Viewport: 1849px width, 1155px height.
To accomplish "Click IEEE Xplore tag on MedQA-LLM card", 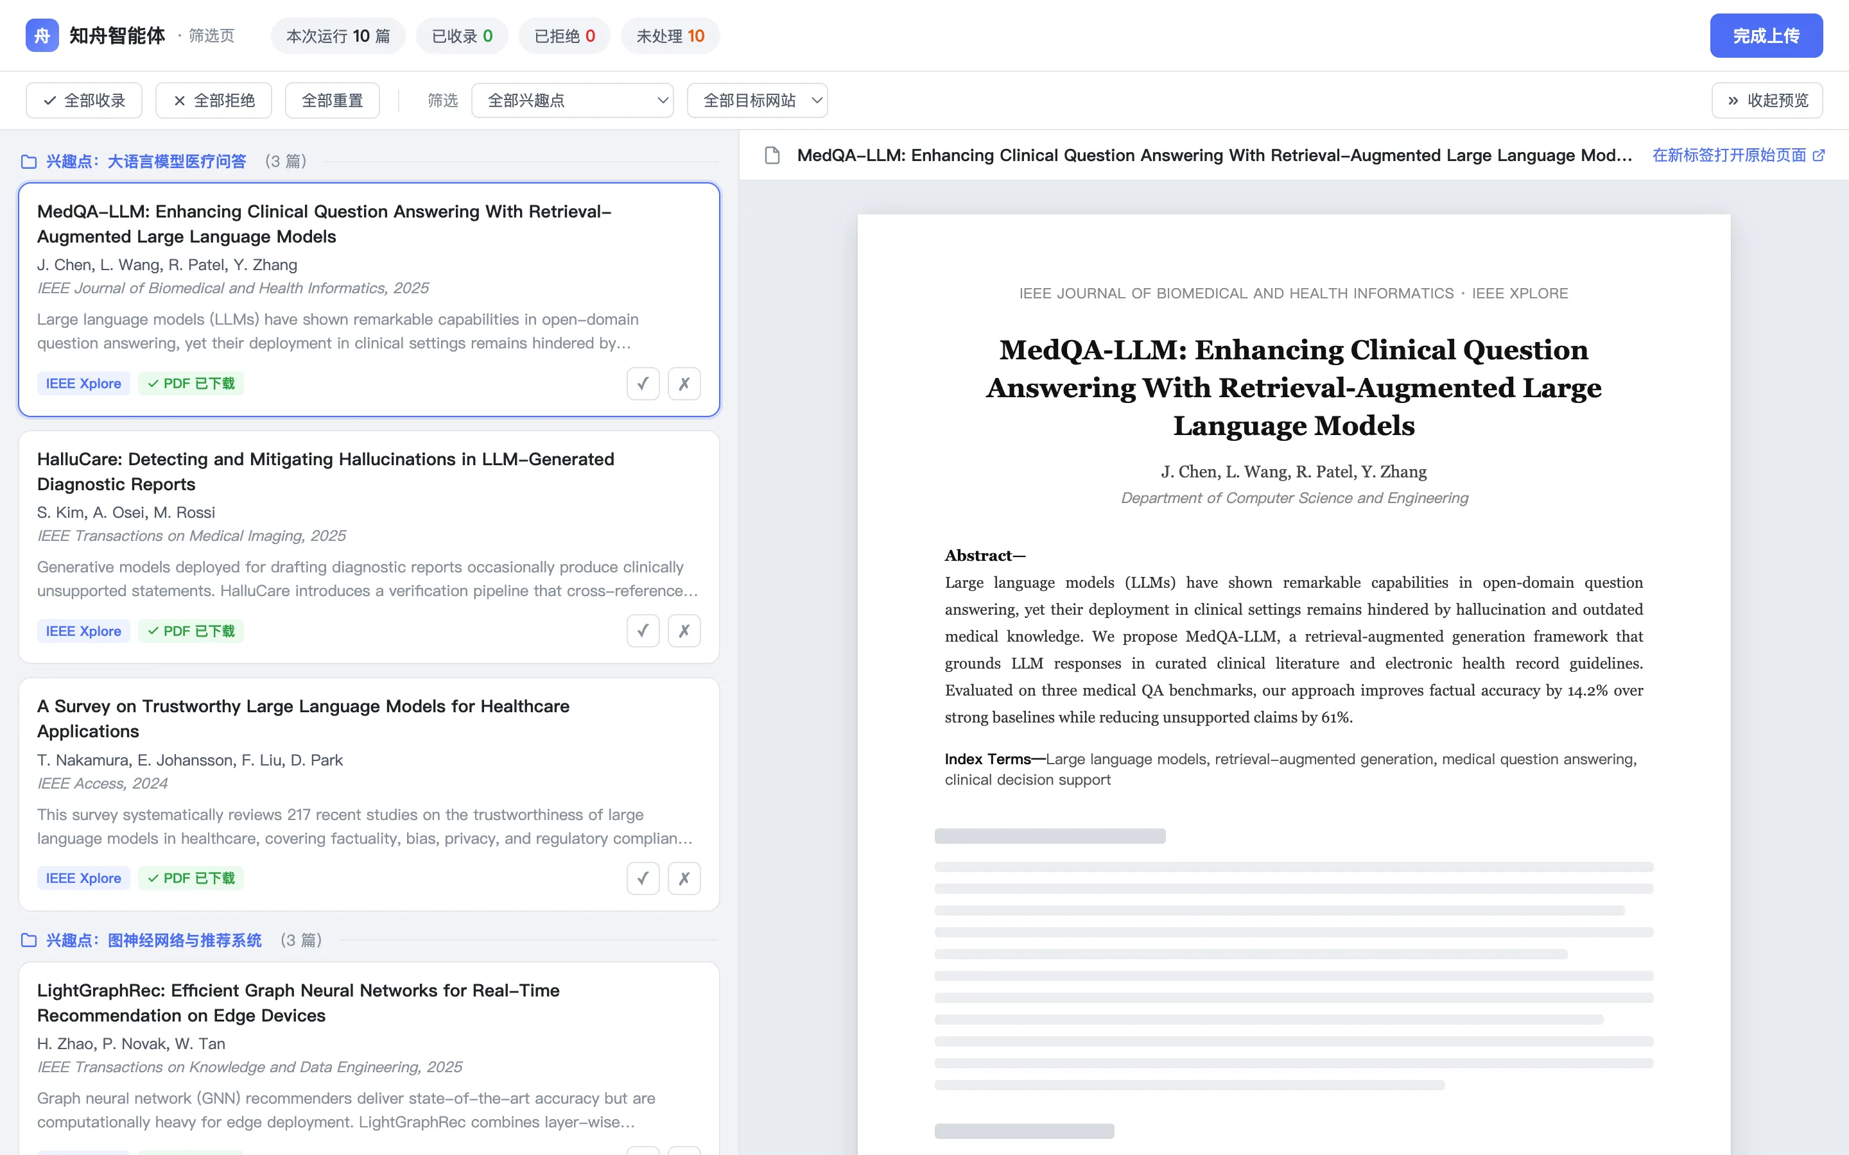I will [x=83, y=384].
